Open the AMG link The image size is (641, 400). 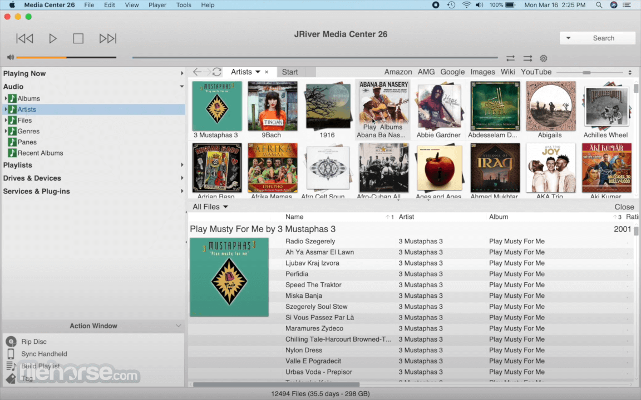tap(426, 72)
